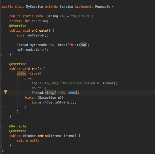
Task: Click TAG in the constant declaration
Action: tap(62, 16)
